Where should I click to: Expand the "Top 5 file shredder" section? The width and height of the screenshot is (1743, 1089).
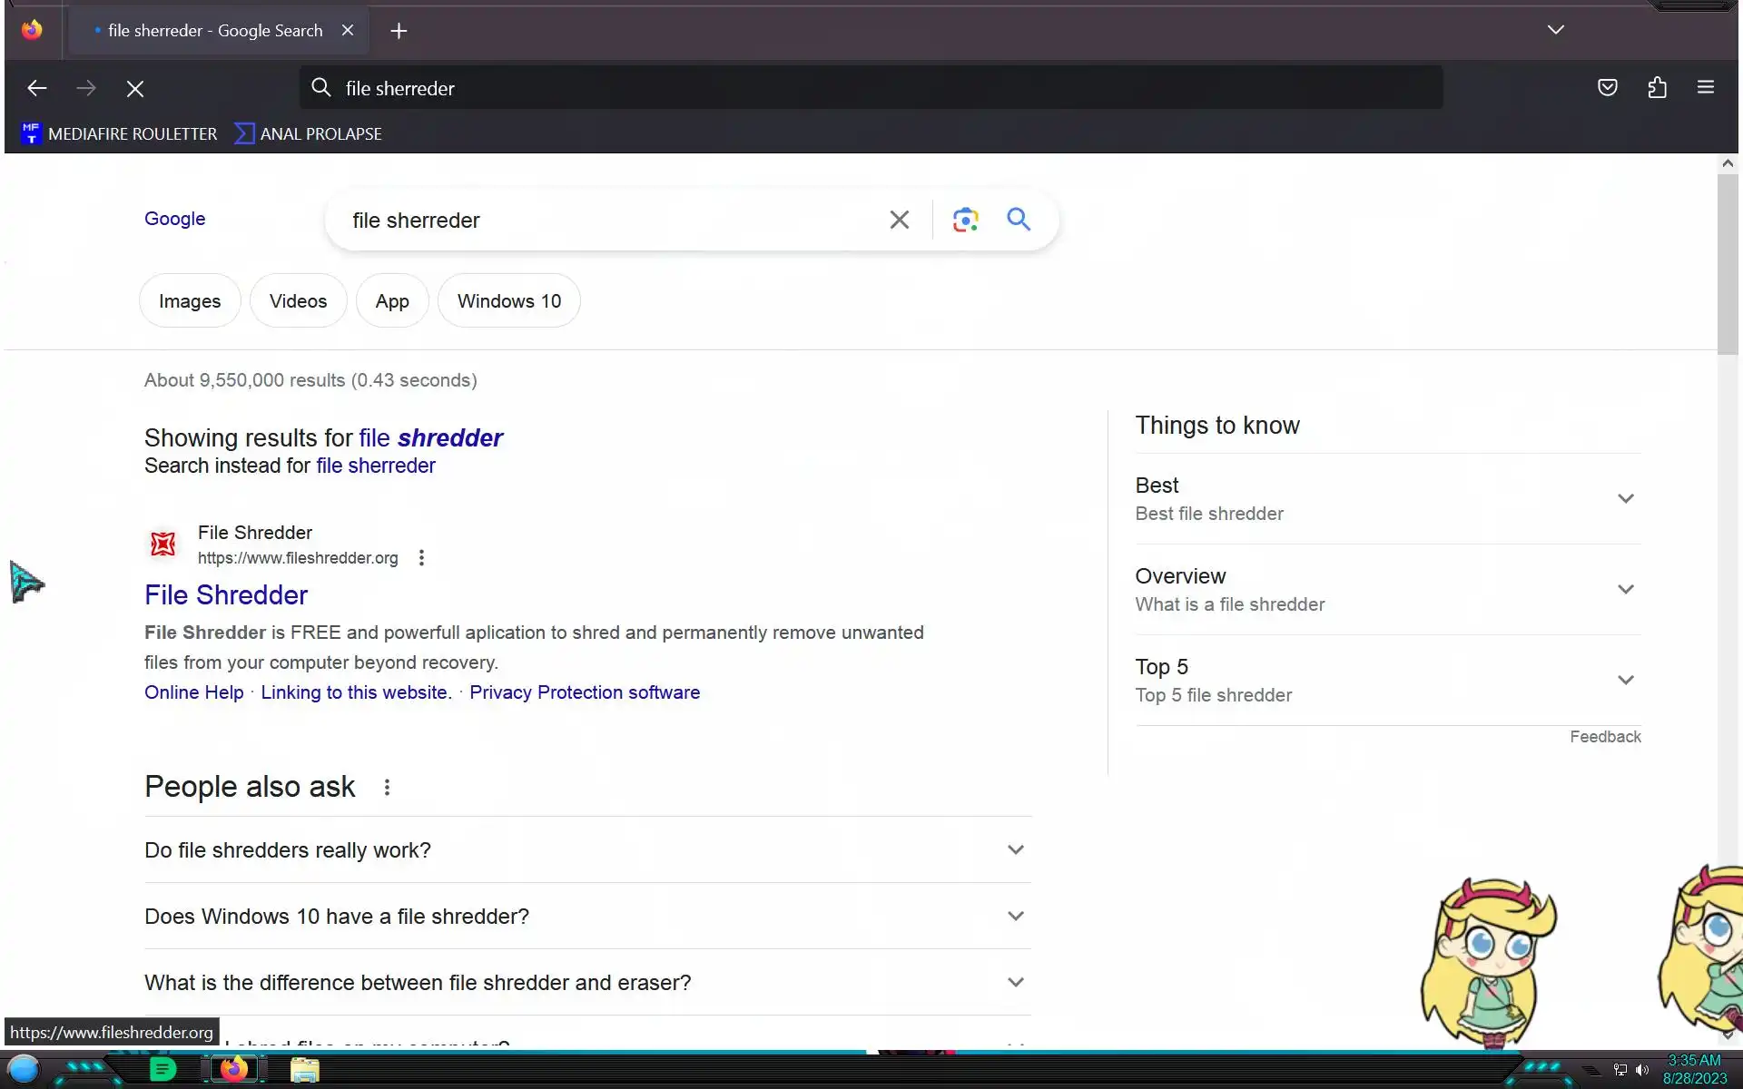[1625, 681]
